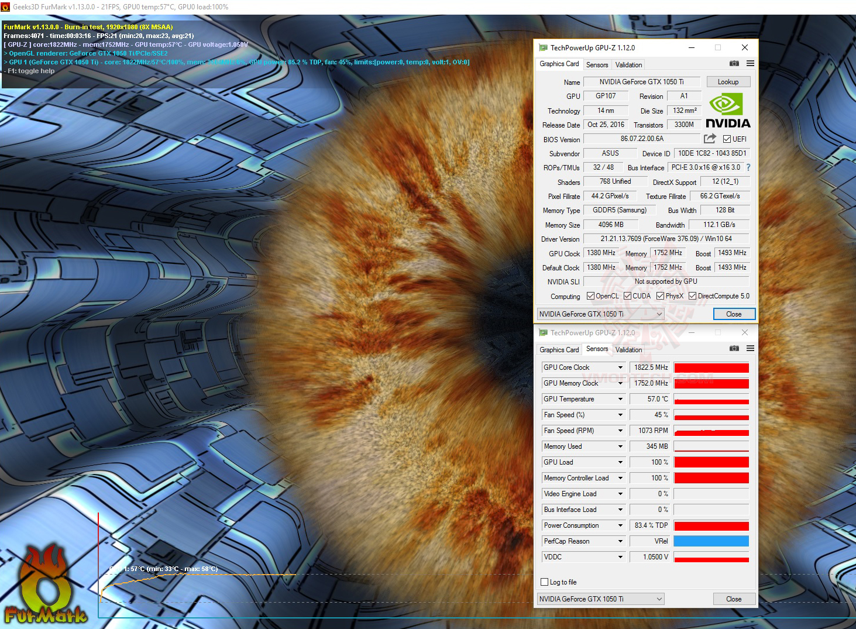Viewport: 856px width, 629px height.
Task: Minimize the GPU-Z Graphics Card window
Action: 691,48
